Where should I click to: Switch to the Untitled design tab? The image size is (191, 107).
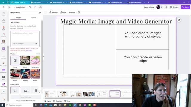tap(98, 2)
